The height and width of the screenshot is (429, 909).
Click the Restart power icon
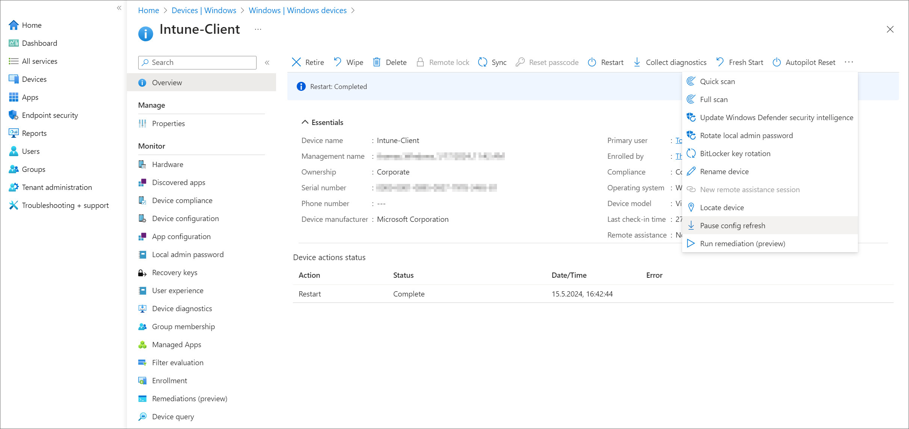point(592,62)
